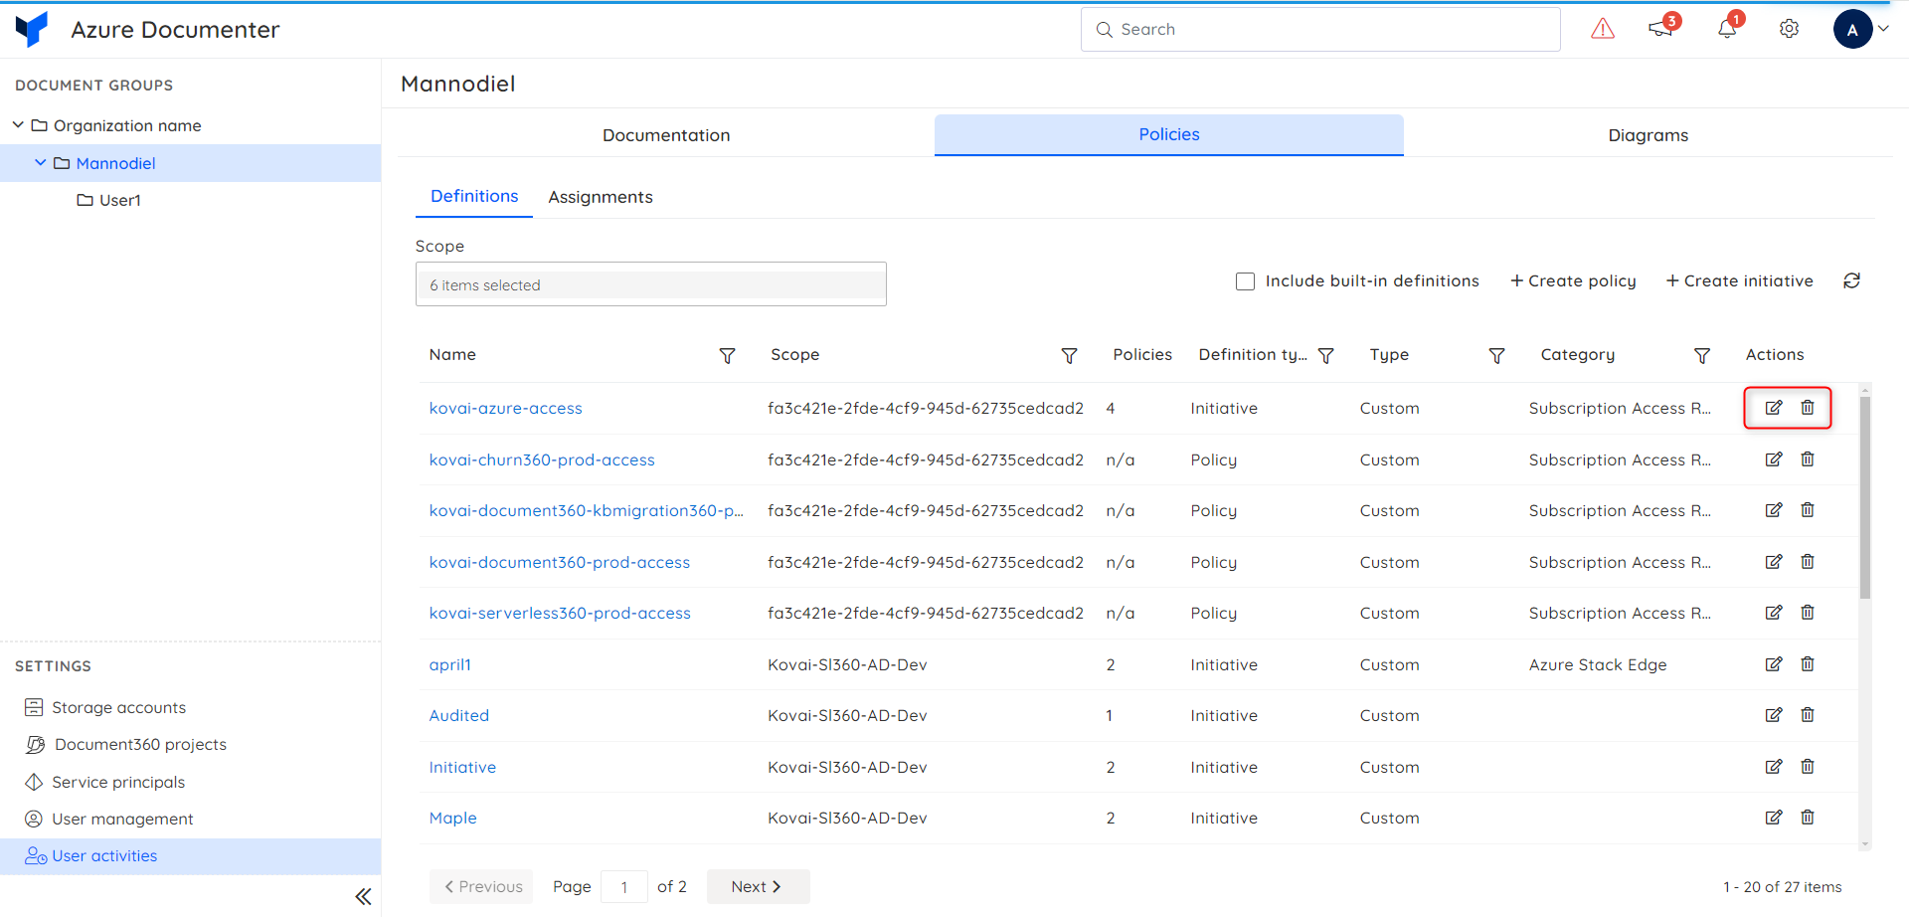Open the settings gear icon

pos(1789,29)
